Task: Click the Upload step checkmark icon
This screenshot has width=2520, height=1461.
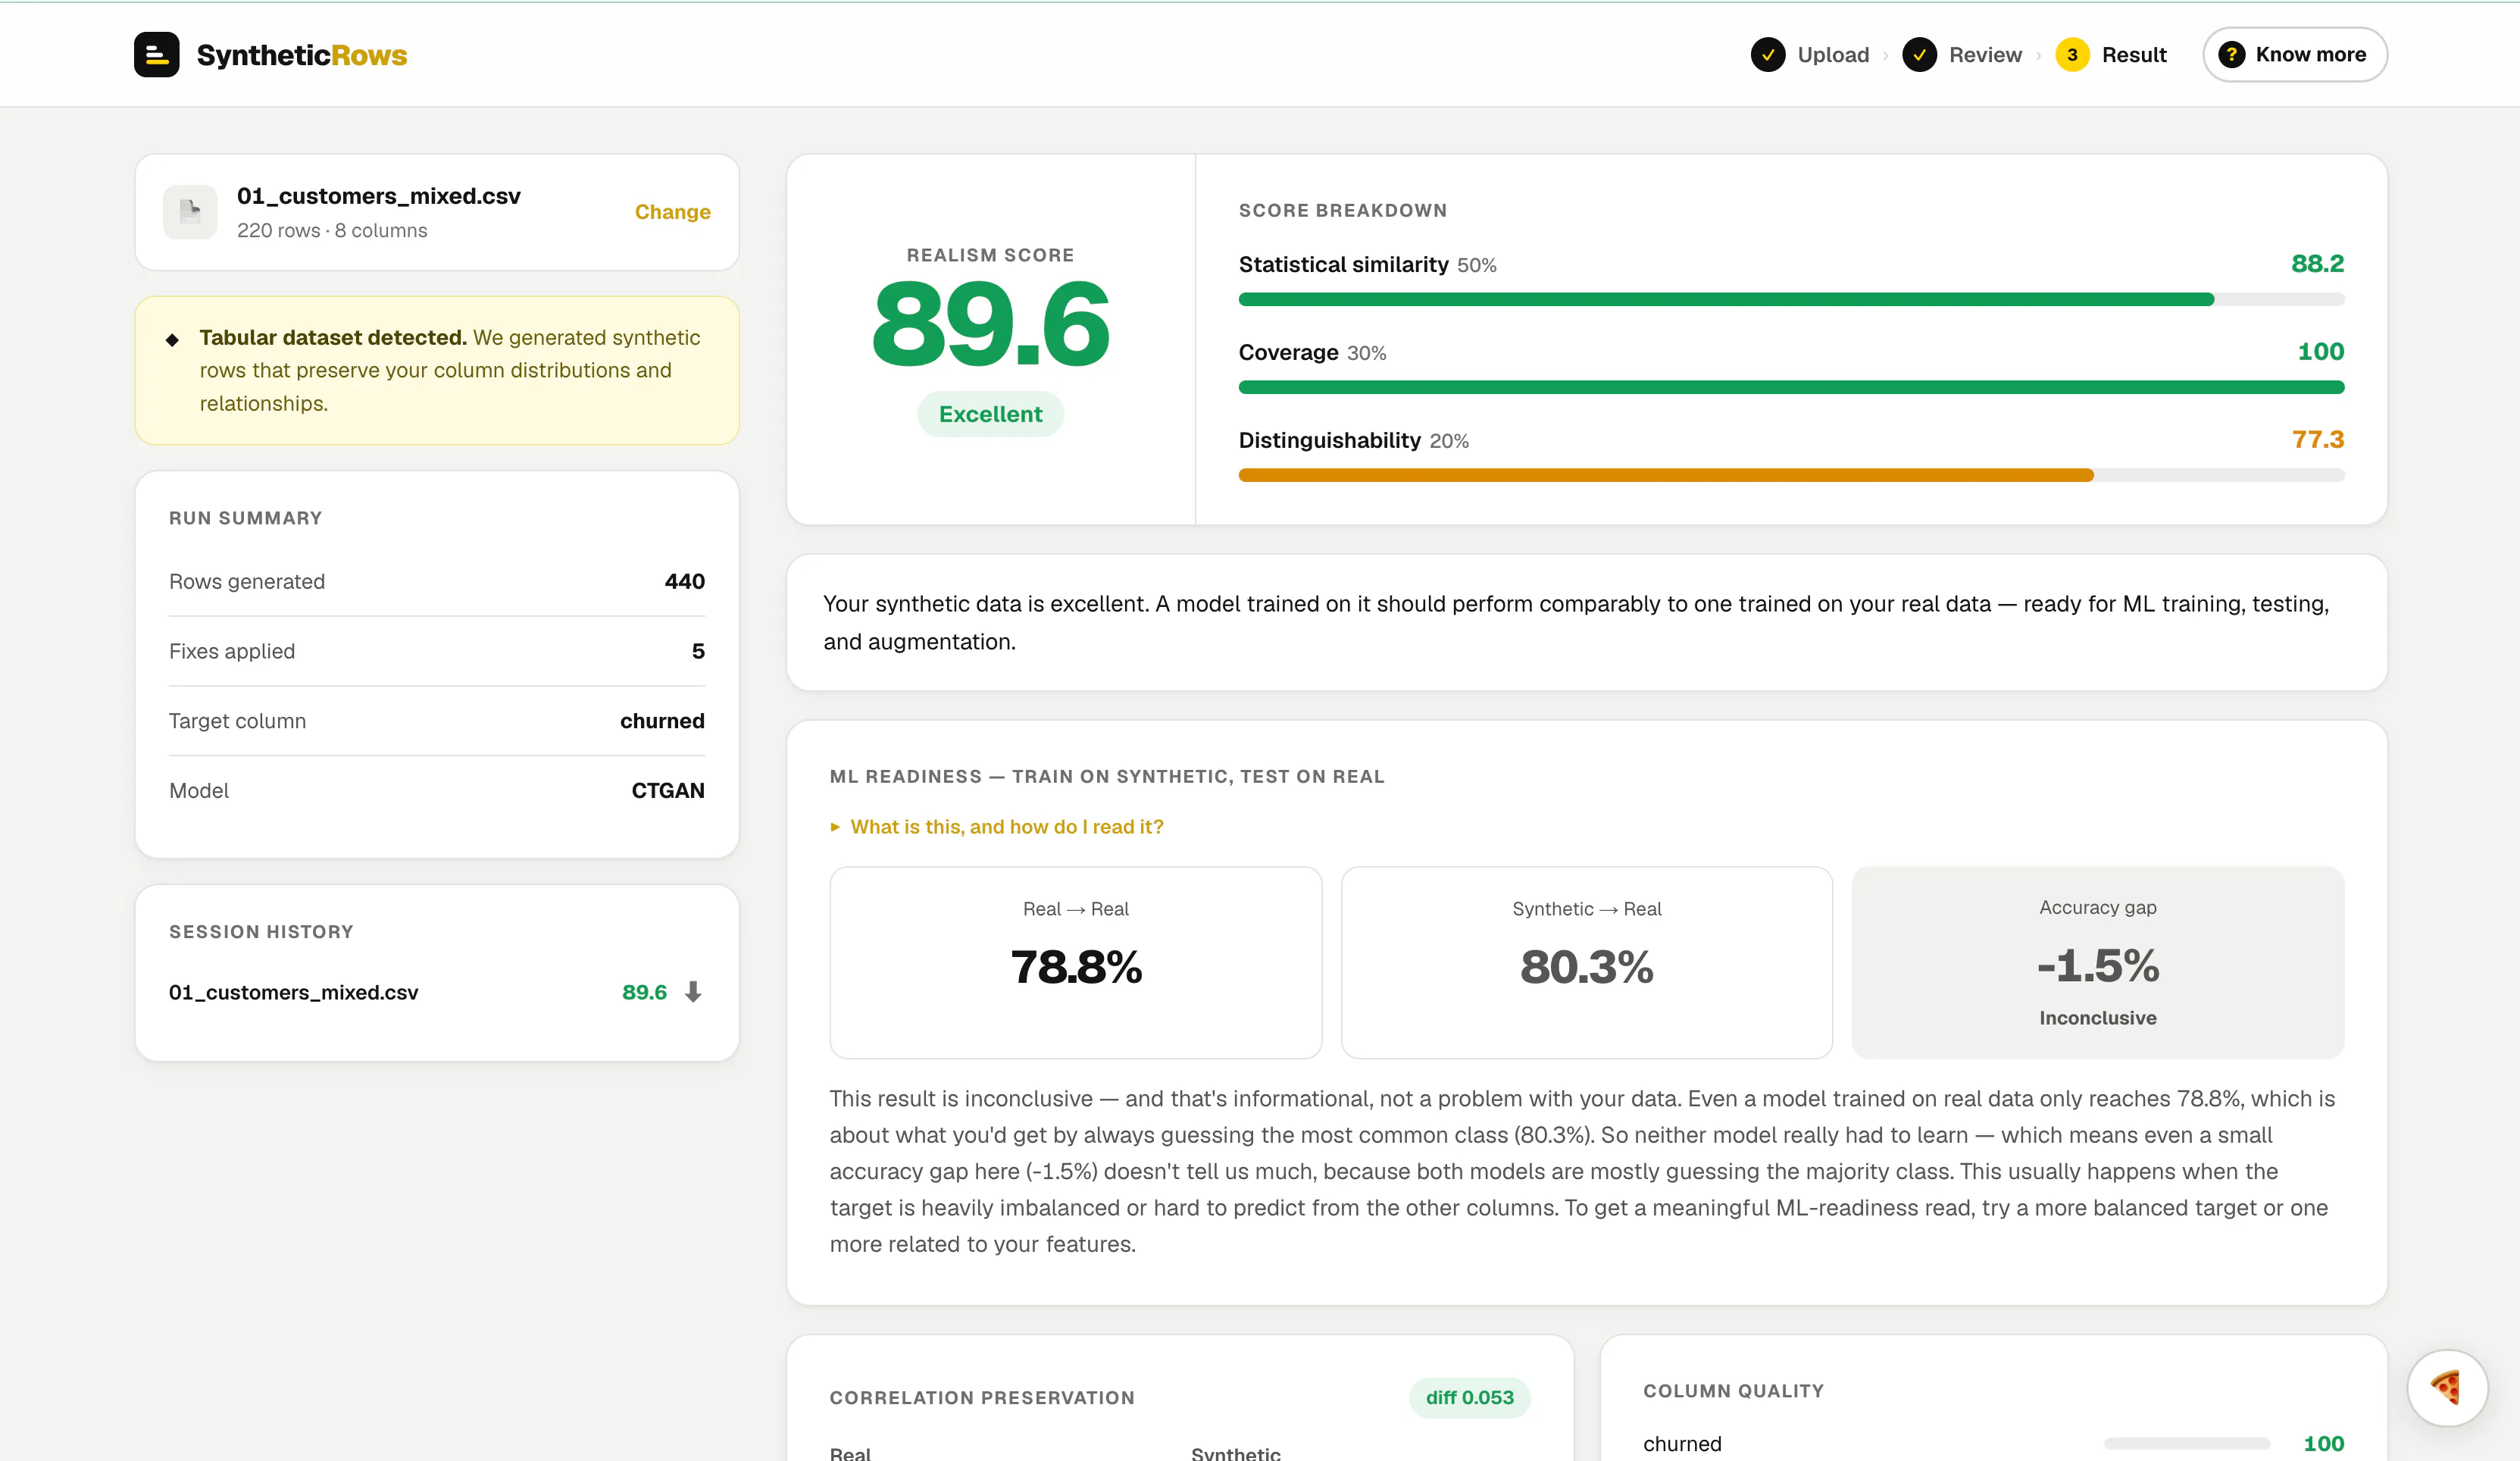Action: click(x=1768, y=54)
